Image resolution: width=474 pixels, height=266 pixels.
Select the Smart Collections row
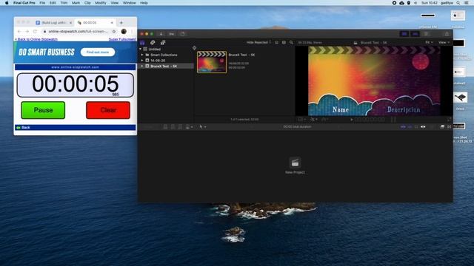(x=166, y=55)
